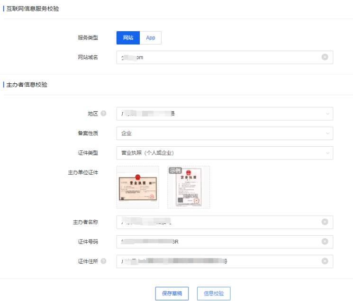Click the 信息校验 button
Image resolution: width=353 pixels, height=301 pixels.
coord(214,293)
